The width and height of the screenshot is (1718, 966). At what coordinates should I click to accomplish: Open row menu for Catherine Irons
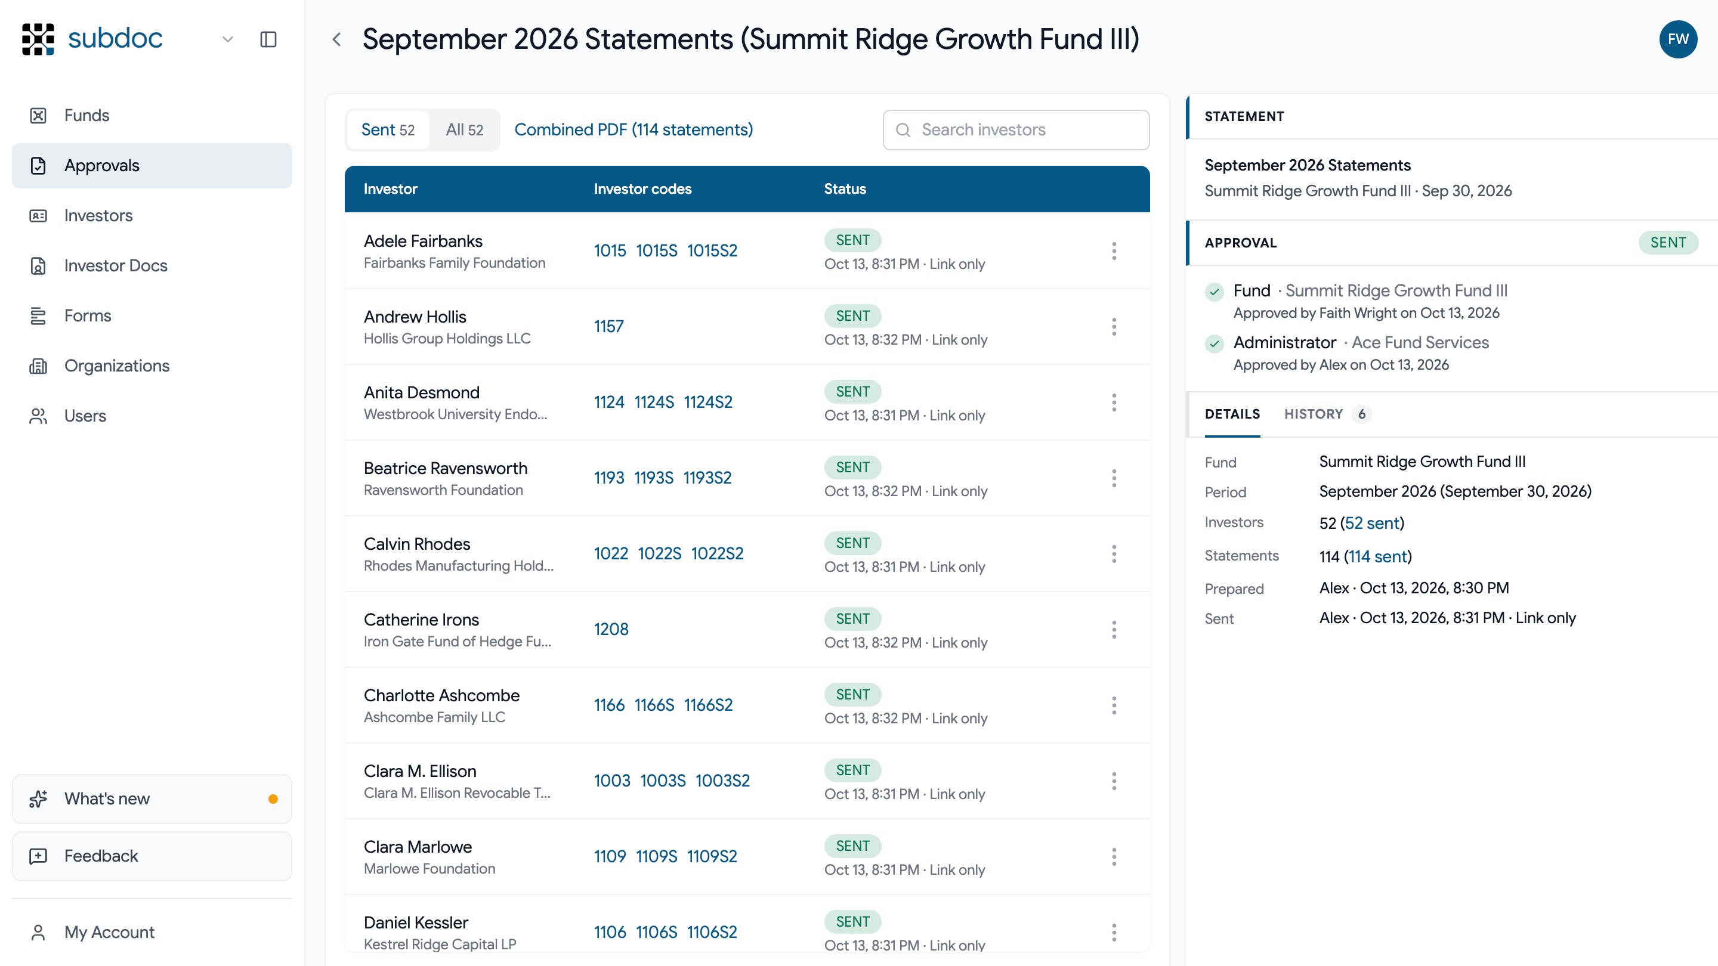pyautogui.click(x=1114, y=629)
